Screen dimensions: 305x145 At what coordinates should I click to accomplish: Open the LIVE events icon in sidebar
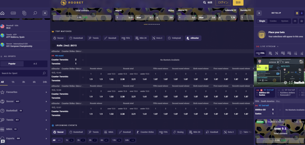[x=13, y=13]
